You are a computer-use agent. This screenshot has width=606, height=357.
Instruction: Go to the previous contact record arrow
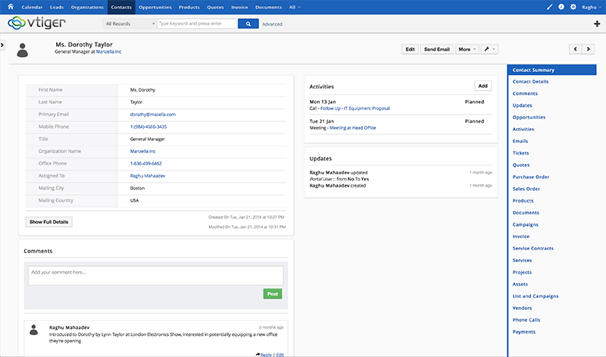click(x=576, y=49)
